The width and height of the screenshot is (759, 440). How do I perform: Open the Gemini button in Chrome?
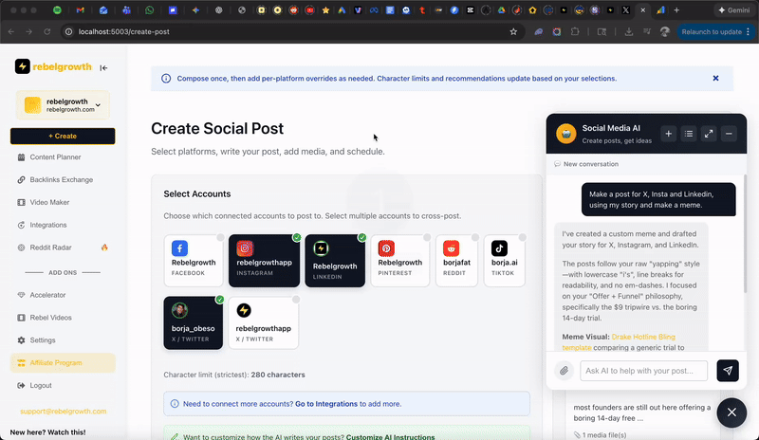733,10
